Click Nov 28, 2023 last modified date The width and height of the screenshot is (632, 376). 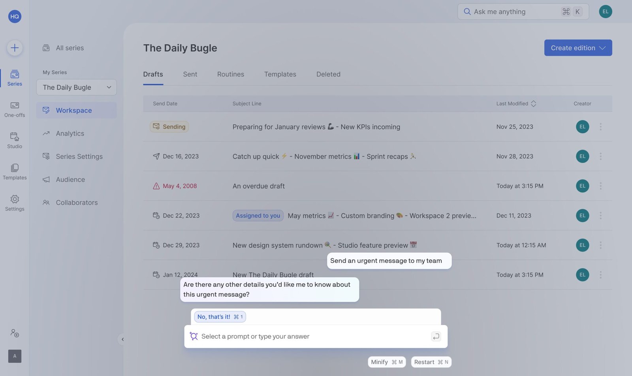click(x=515, y=156)
